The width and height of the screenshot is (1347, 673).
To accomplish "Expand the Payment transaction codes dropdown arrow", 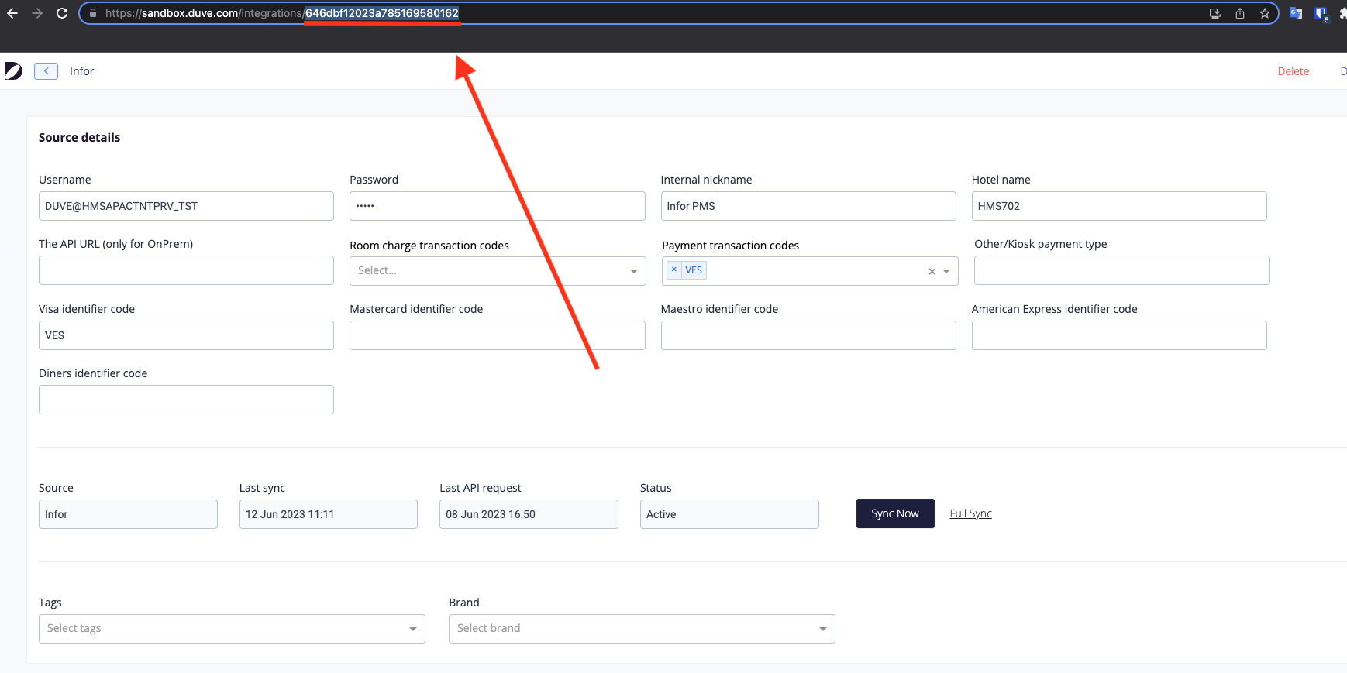I will 946,271.
